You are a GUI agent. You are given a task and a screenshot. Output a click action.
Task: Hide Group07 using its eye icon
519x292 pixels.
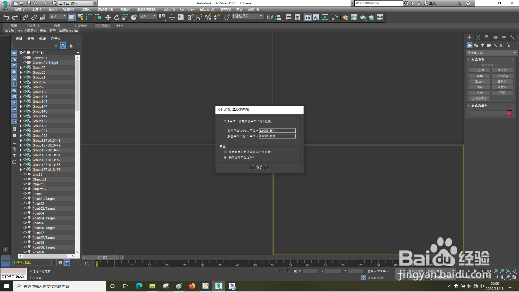click(25, 67)
